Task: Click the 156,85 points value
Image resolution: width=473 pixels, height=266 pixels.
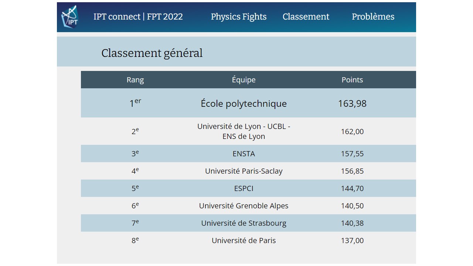Action: (352, 171)
